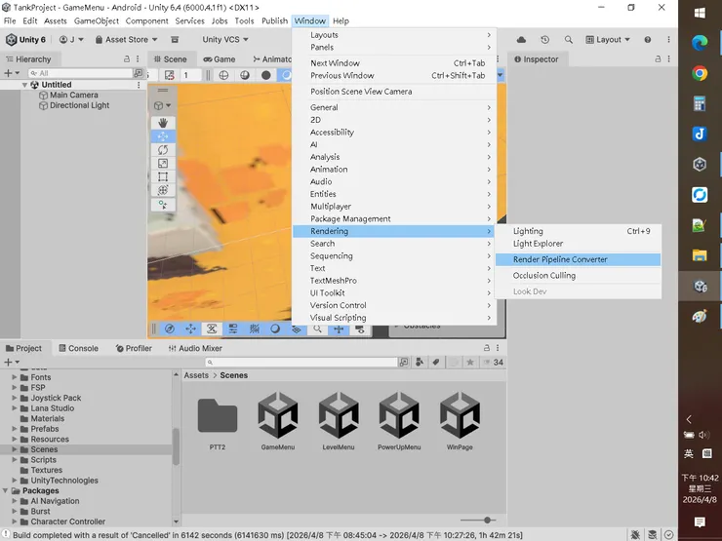
Task: Select the Hand tool in Scene toolbar
Action: click(163, 123)
